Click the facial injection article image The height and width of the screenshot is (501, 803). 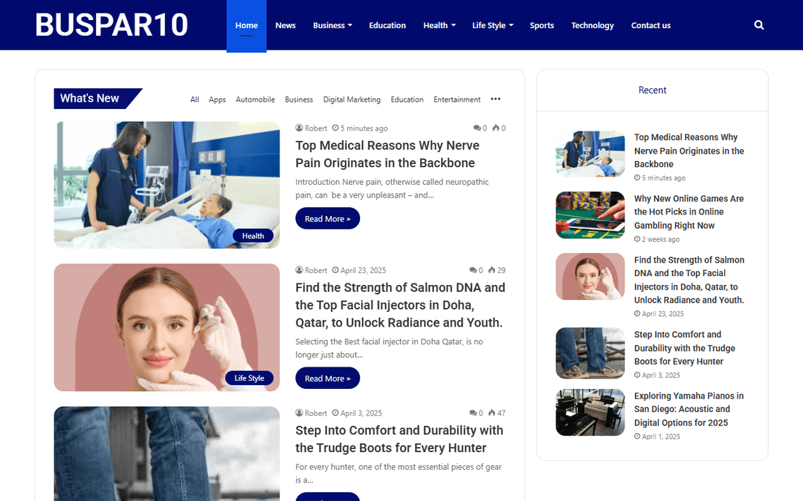[x=167, y=327]
